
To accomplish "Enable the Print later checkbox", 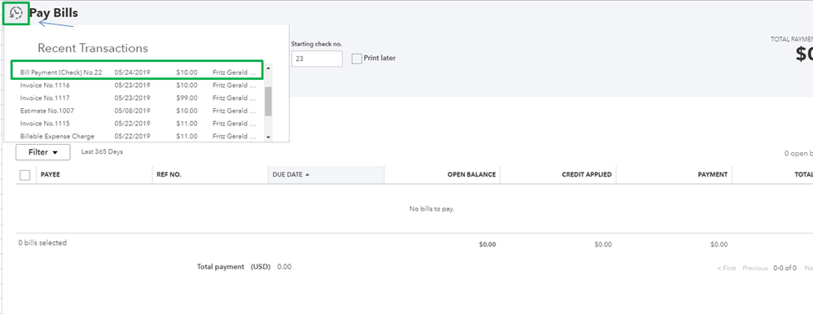I will (x=357, y=59).
